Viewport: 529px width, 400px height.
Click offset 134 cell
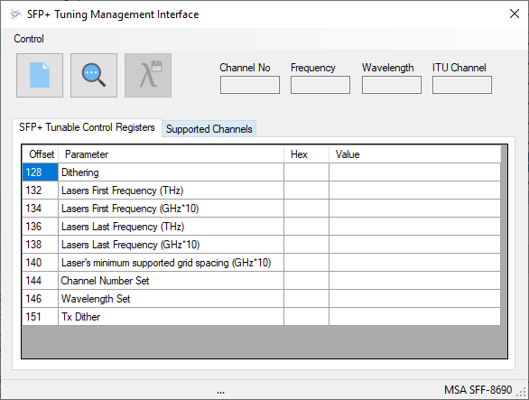[x=41, y=209]
